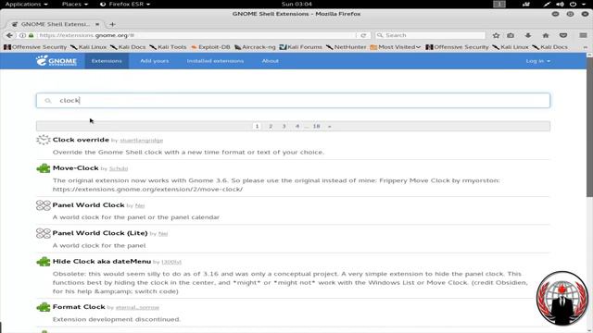The width and height of the screenshot is (593, 333).
Task: Open a new tab with plus button
Action: click(x=112, y=24)
